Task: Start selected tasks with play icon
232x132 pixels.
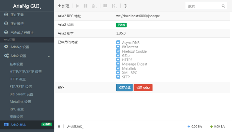Action: tap(78, 6)
